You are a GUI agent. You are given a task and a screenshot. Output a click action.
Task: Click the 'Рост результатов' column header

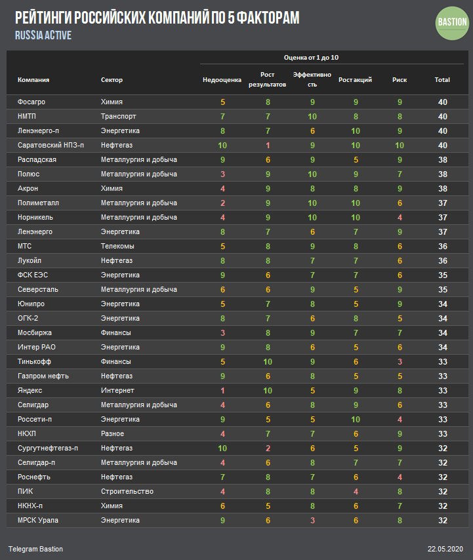click(x=267, y=79)
